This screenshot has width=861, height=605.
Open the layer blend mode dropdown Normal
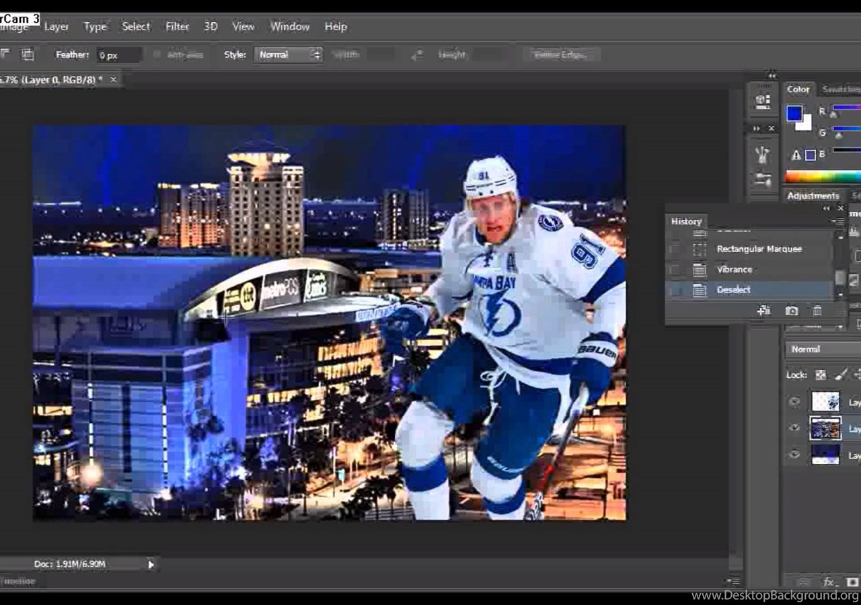[824, 350]
